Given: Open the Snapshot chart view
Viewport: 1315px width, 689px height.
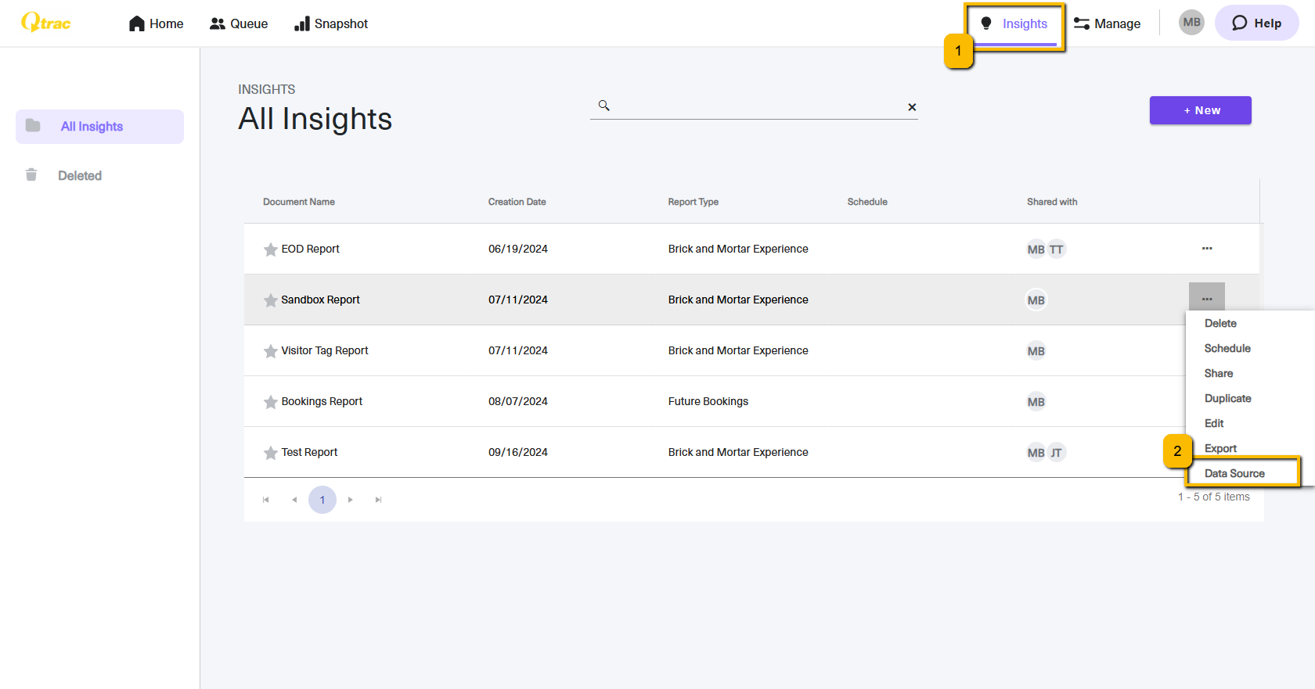Looking at the screenshot, I should pos(330,23).
